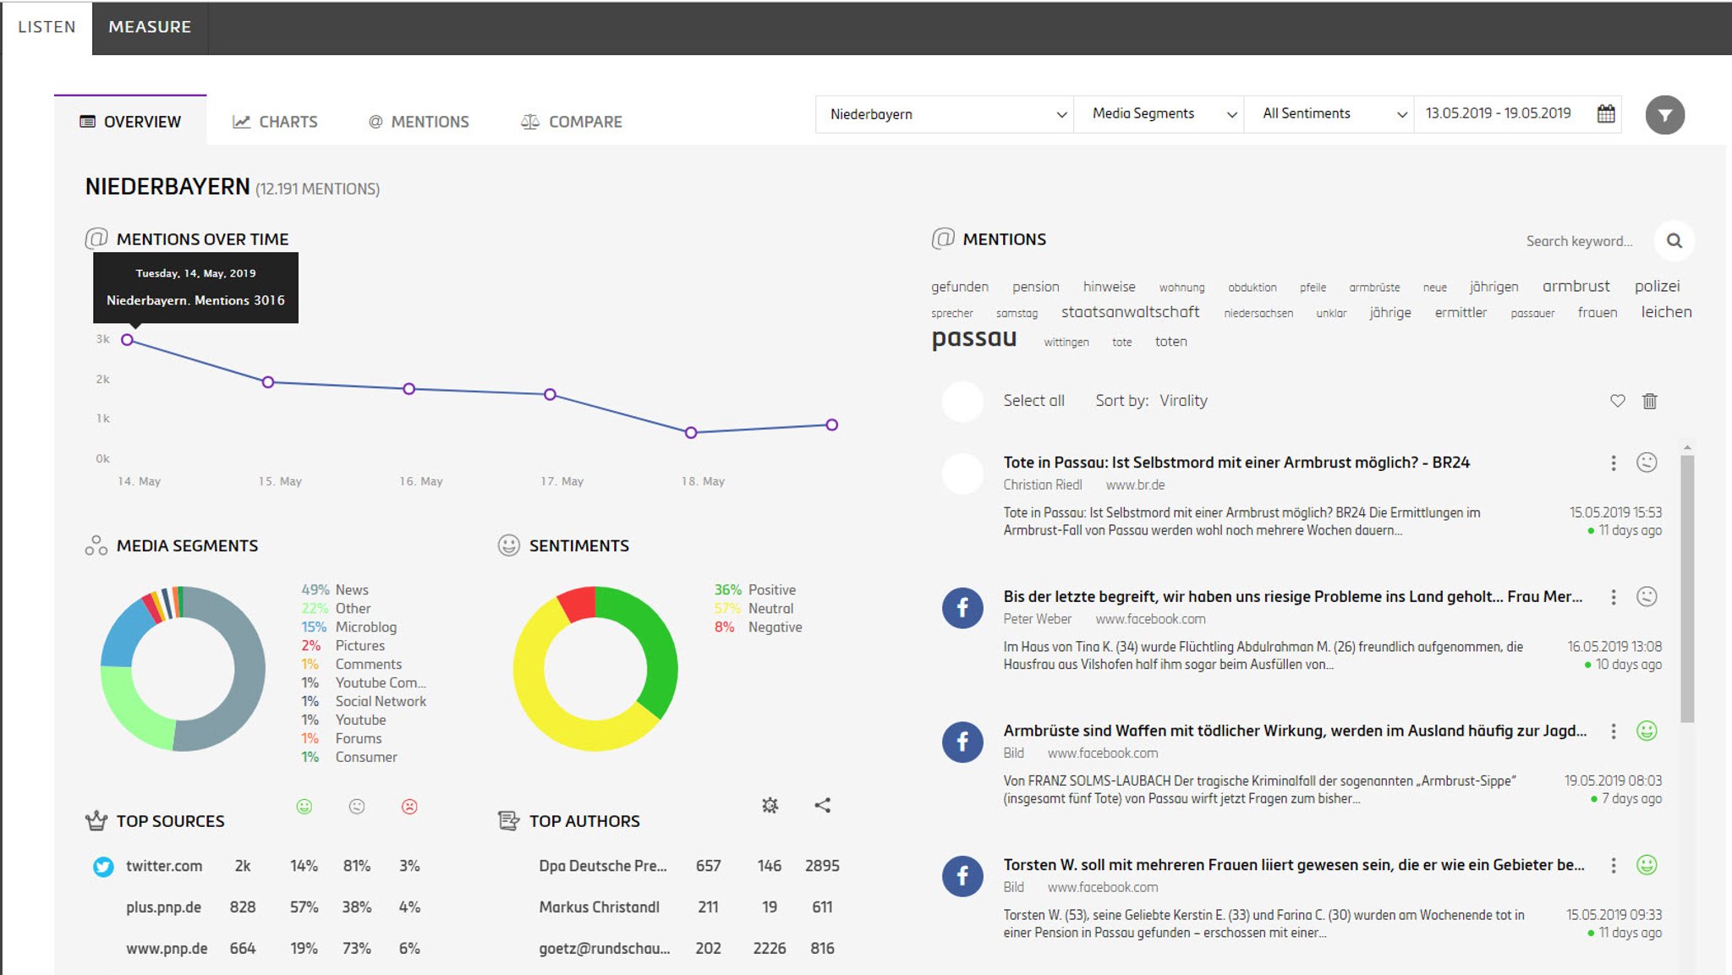This screenshot has height=975, width=1732.
Task: Click the polizei keyword in word cloud
Action: (1657, 286)
